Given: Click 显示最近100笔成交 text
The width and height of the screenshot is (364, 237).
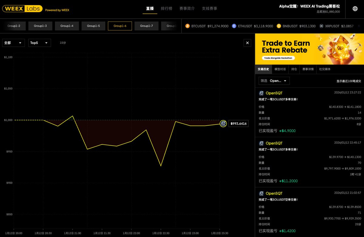Looking at the screenshot, I should point(349,81).
